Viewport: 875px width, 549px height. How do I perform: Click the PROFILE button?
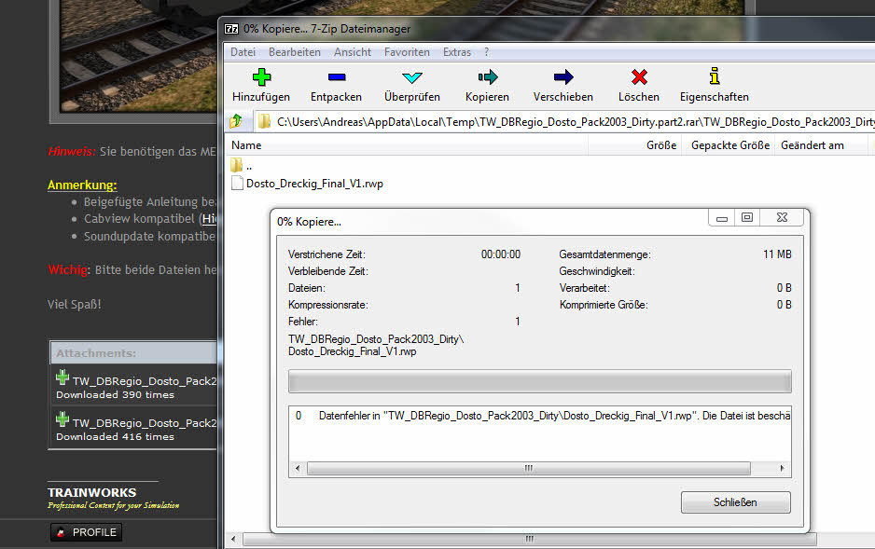click(86, 532)
